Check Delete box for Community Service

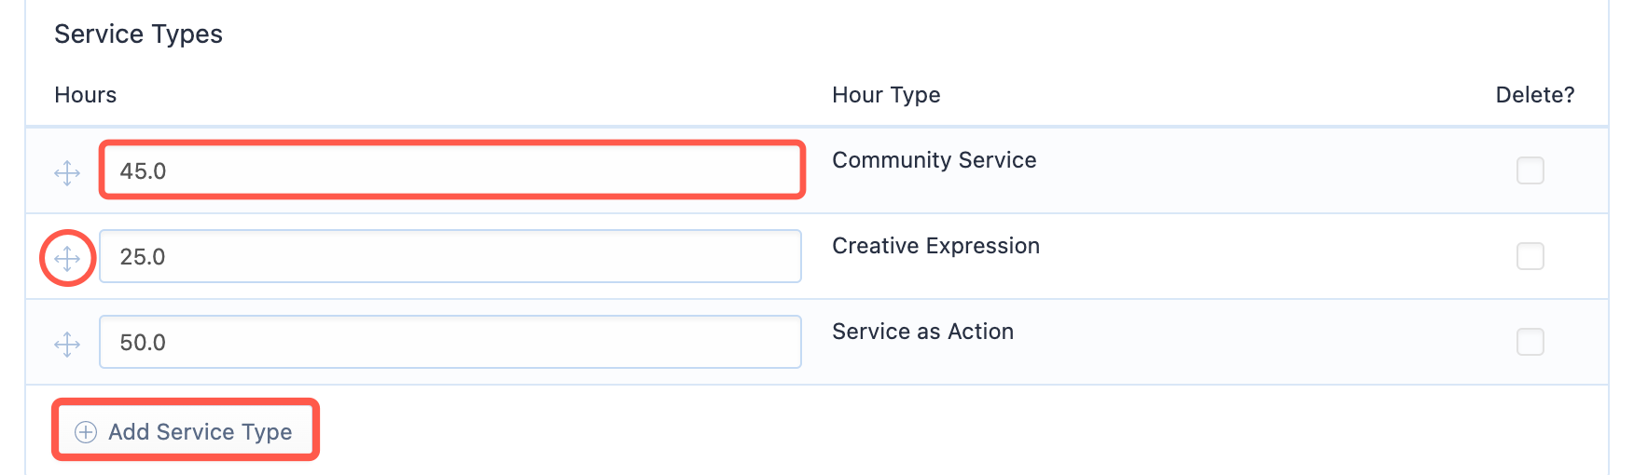[1530, 170]
